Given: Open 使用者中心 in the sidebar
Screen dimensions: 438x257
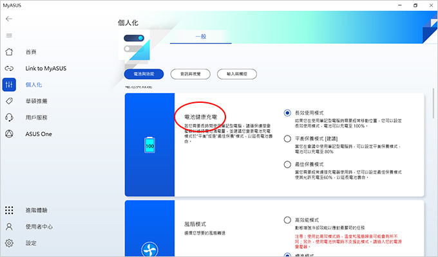Looking at the screenshot, I should pos(39,227).
